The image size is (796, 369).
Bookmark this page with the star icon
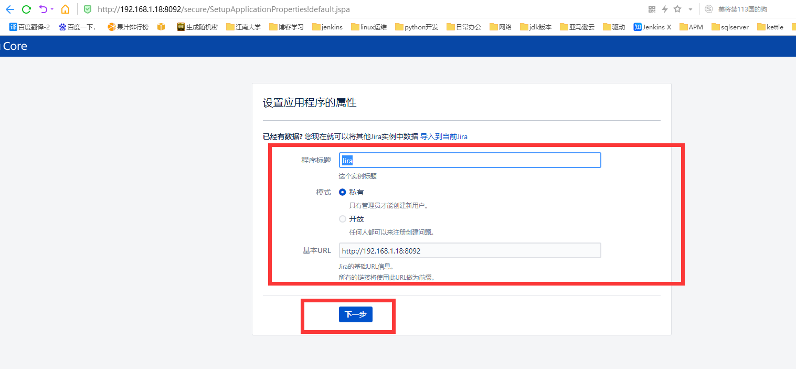pos(677,9)
